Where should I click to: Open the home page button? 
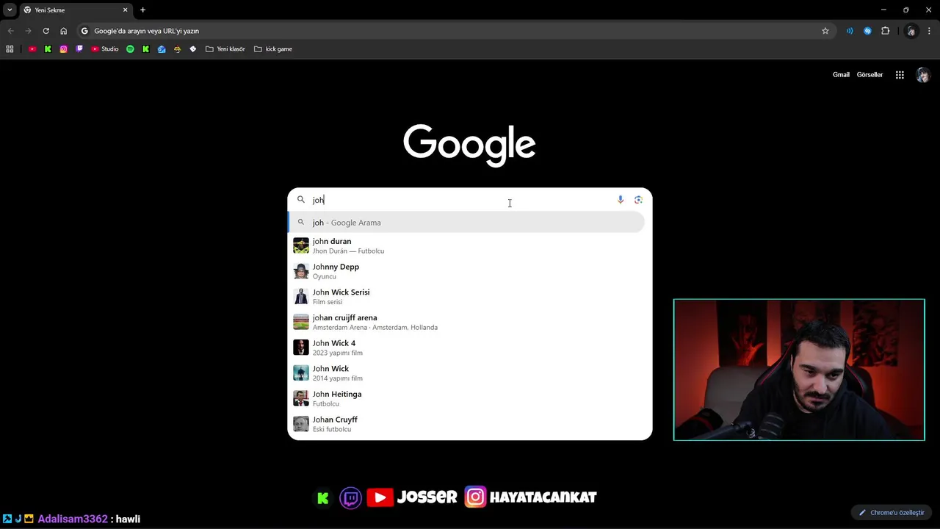click(x=63, y=31)
